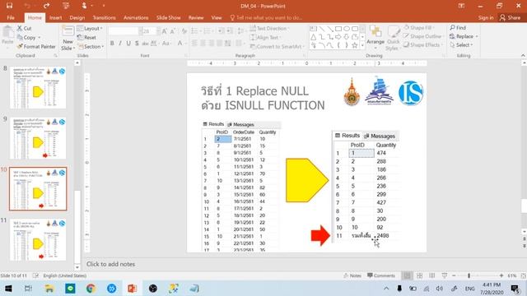
Task: Click the Arrange objects button
Action: [x=375, y=36]
